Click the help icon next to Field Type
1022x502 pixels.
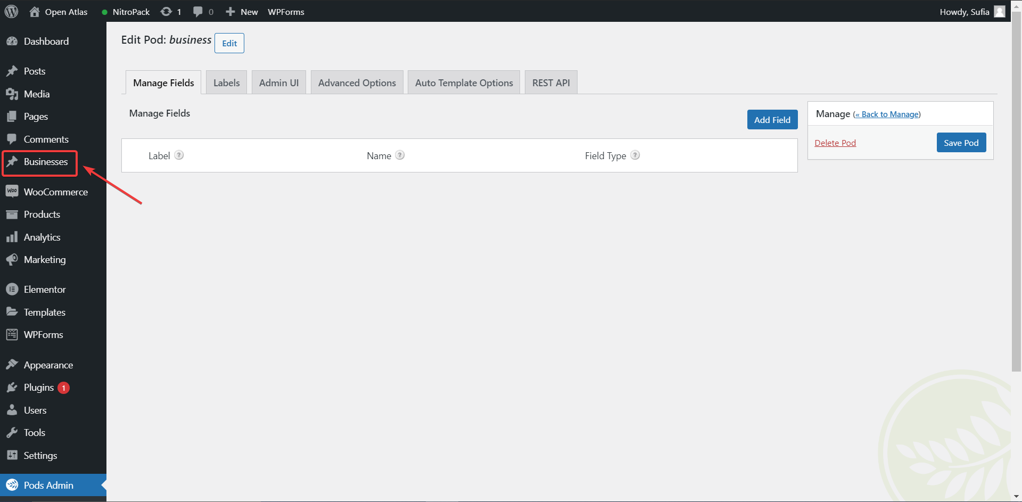(634, 155)
